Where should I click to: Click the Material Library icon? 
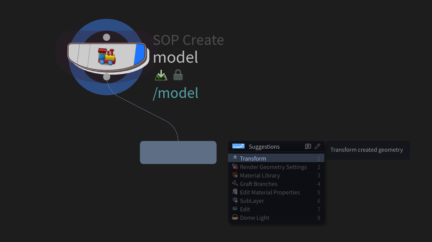235,175
